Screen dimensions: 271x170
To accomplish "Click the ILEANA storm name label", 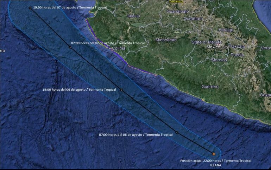I will [x=216, y=165].
